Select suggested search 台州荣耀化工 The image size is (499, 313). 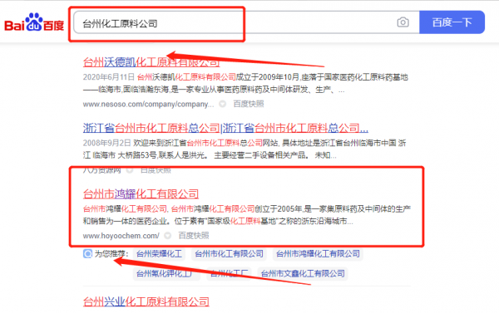[x=159, y=253]
